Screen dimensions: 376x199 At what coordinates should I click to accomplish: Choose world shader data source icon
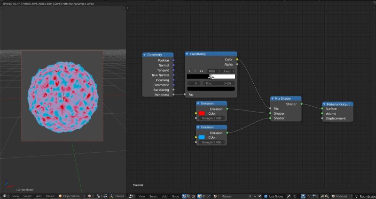point(204,196)
